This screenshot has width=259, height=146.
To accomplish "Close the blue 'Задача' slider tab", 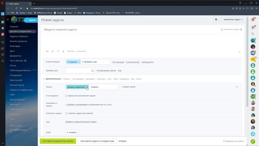I will [26, 20].
